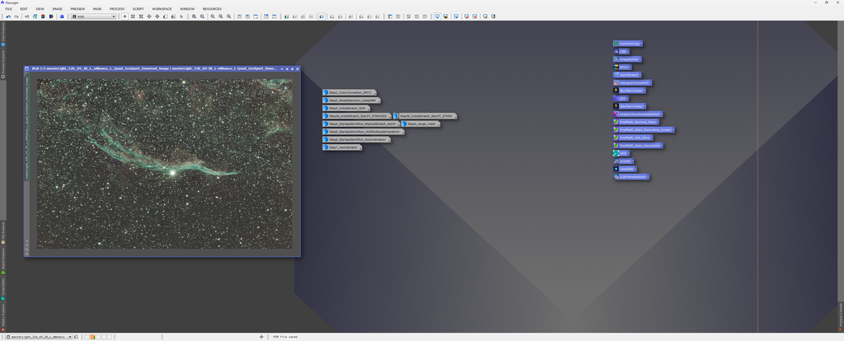The width and height of the screenshot is (844, 341).
Task: Open the File Explorer side tab
Action: point(2,231)
